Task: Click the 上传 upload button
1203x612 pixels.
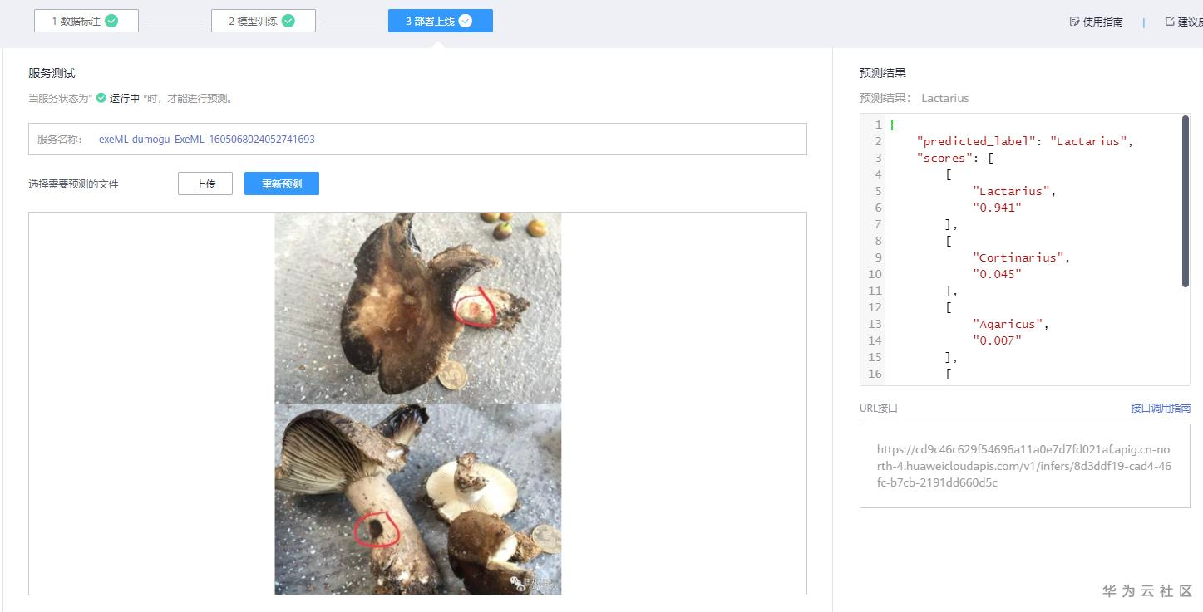Action: pos(205,184)
